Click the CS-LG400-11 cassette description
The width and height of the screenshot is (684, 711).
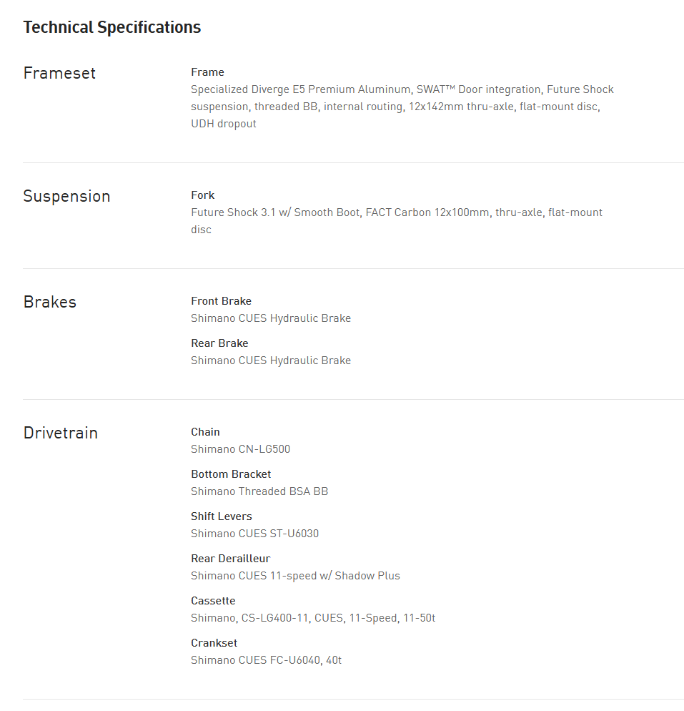312,618
